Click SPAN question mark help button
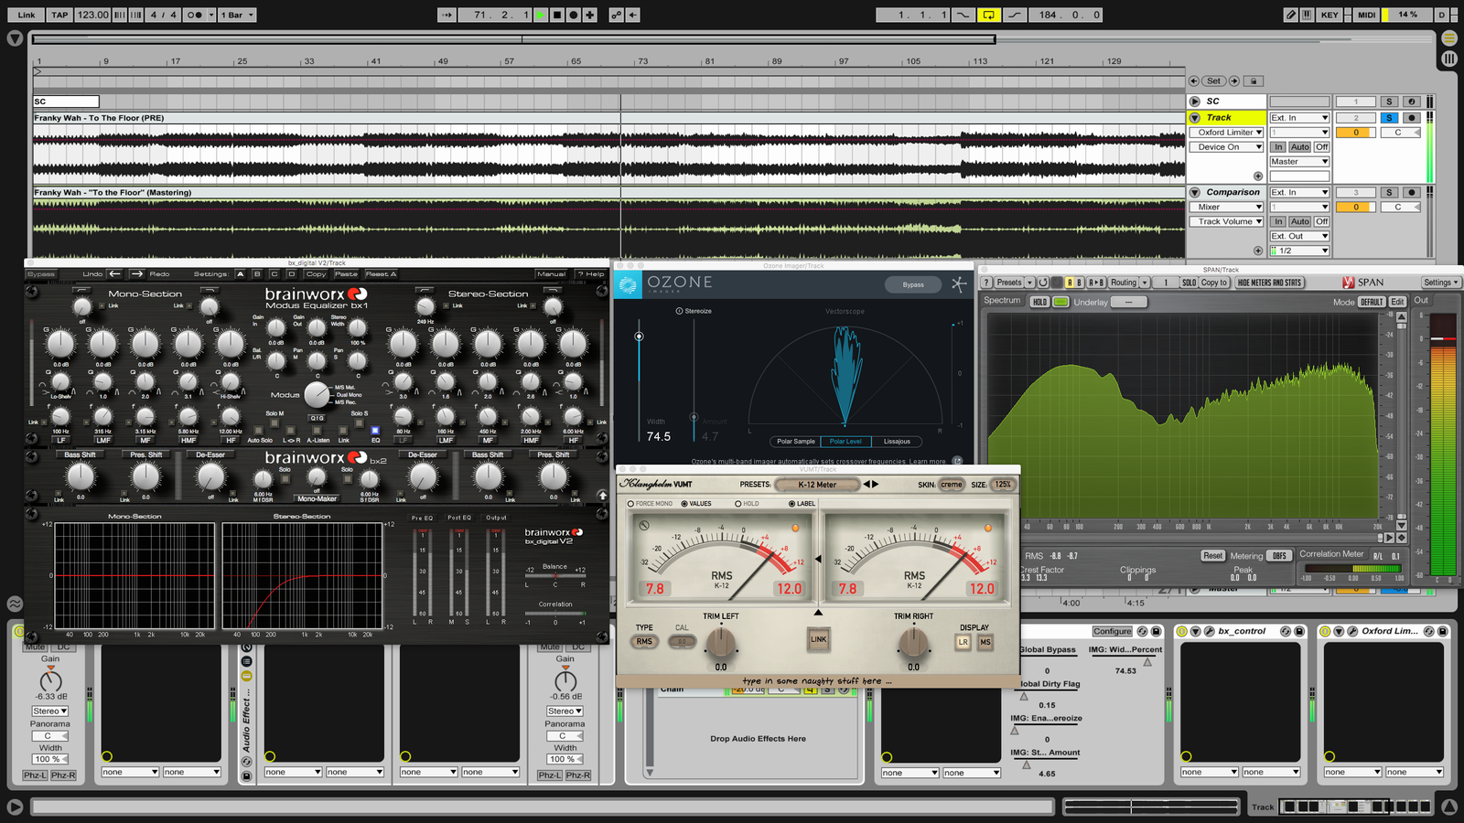 (x=986, y=283)
